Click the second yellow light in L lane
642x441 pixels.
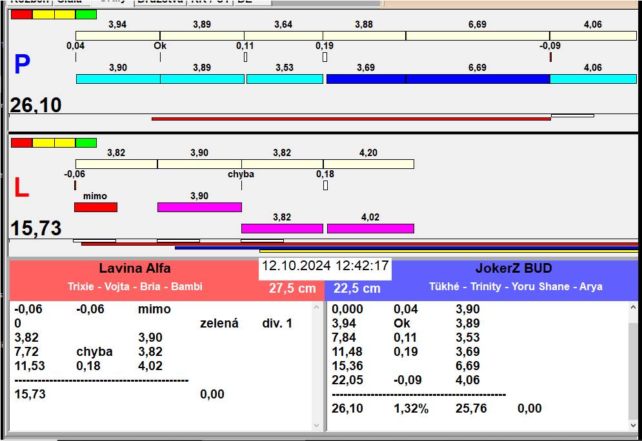[65, 142]
